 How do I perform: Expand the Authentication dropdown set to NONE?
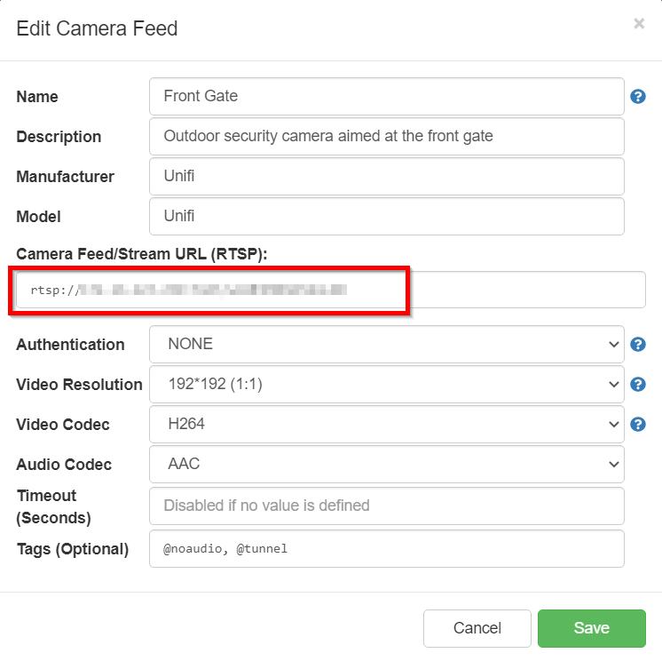pyautogui.click(x=386, y=345)
